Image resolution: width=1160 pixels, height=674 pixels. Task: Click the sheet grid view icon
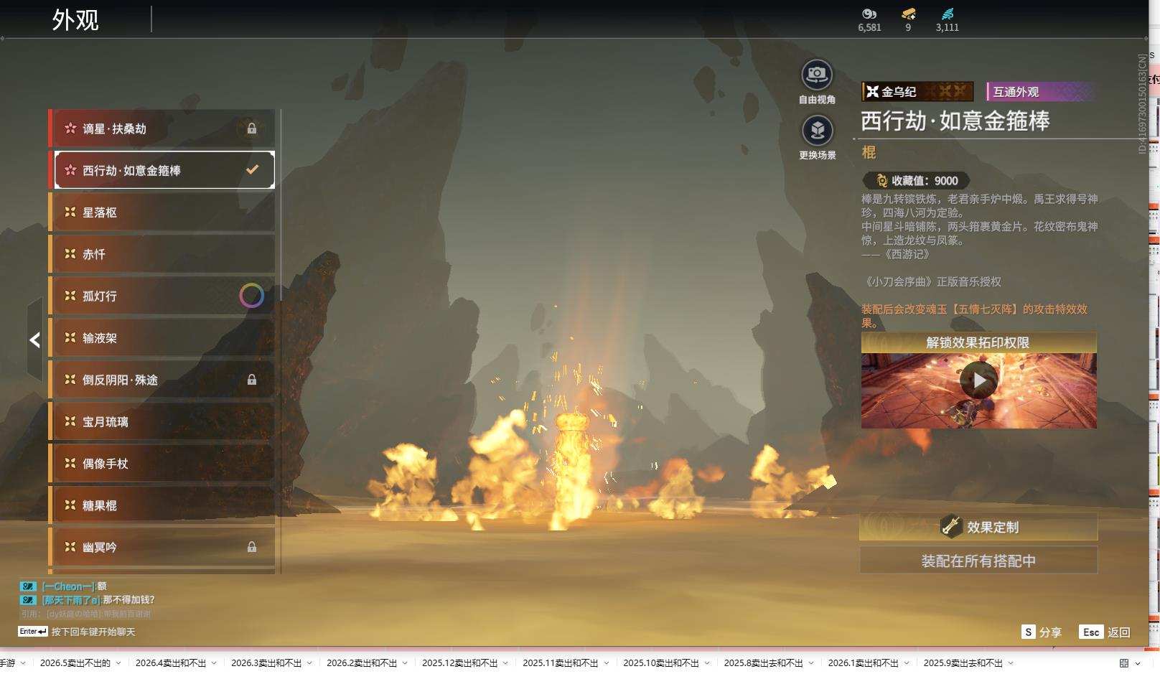[1124, 663]
